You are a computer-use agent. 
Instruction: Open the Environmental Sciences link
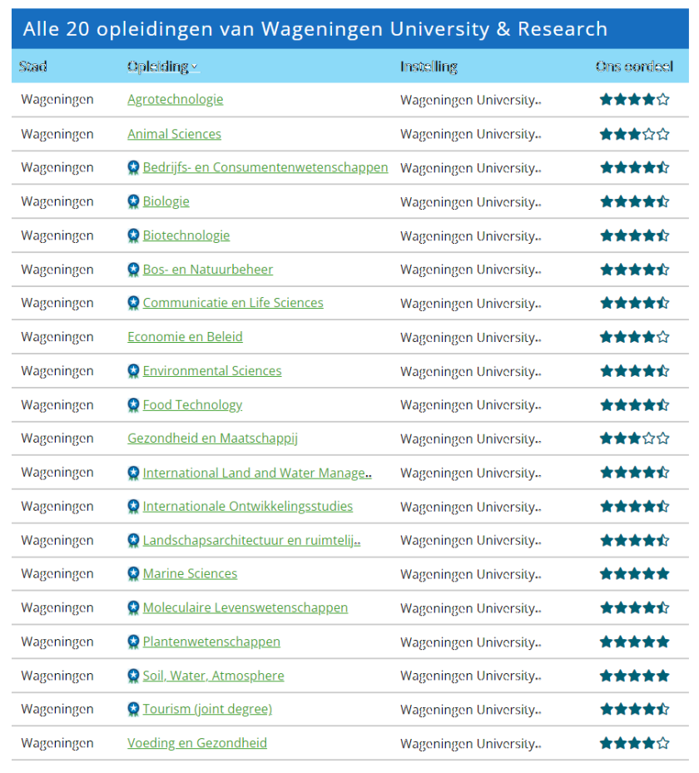coord(212,371)
